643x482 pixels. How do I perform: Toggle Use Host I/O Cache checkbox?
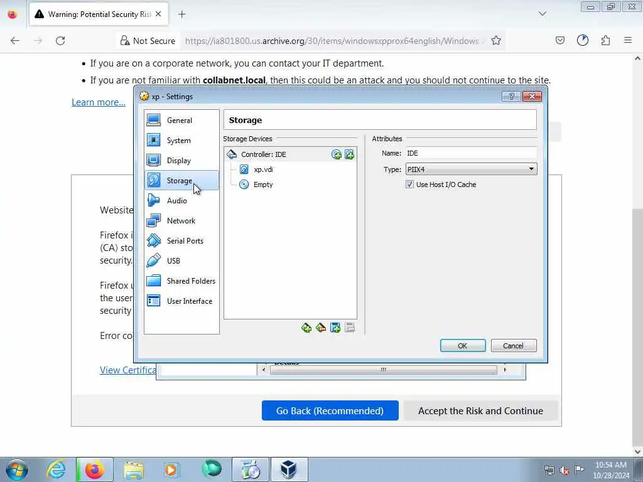[x=409, y=185]
